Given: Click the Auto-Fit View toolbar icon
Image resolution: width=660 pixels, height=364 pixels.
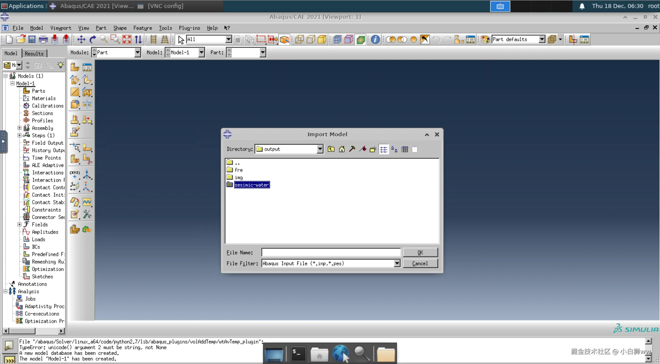Looking at the screenshot, I should [x=127, y=39].
